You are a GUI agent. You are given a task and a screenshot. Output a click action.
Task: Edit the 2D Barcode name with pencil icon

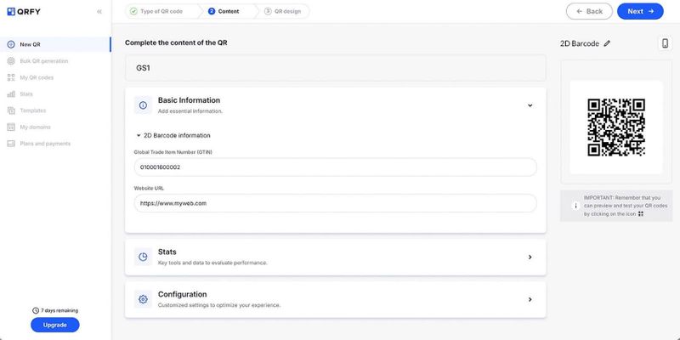(x=607, y=43)
